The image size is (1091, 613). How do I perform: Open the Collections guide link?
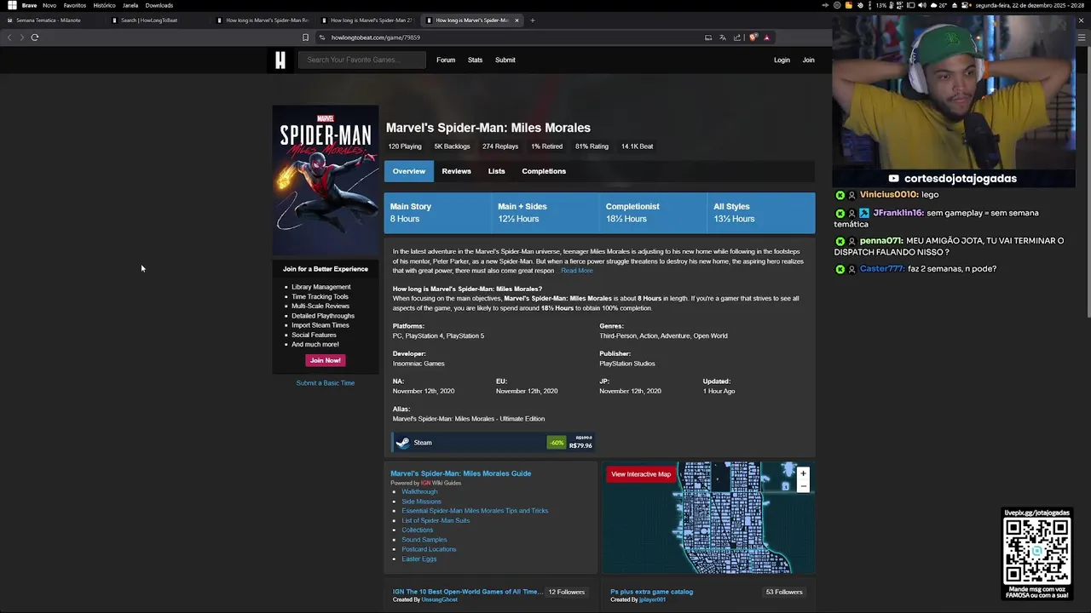point(417,530)
